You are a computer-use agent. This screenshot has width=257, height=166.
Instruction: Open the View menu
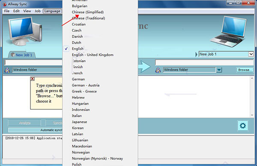27,11
